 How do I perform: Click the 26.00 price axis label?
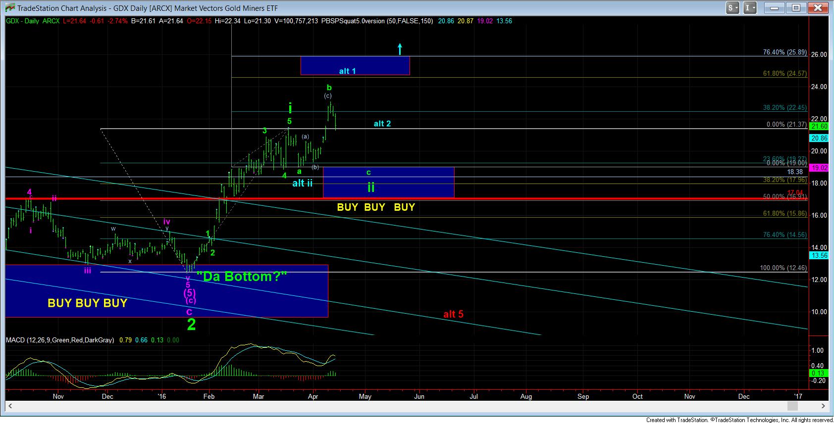[x=820, y=54]
